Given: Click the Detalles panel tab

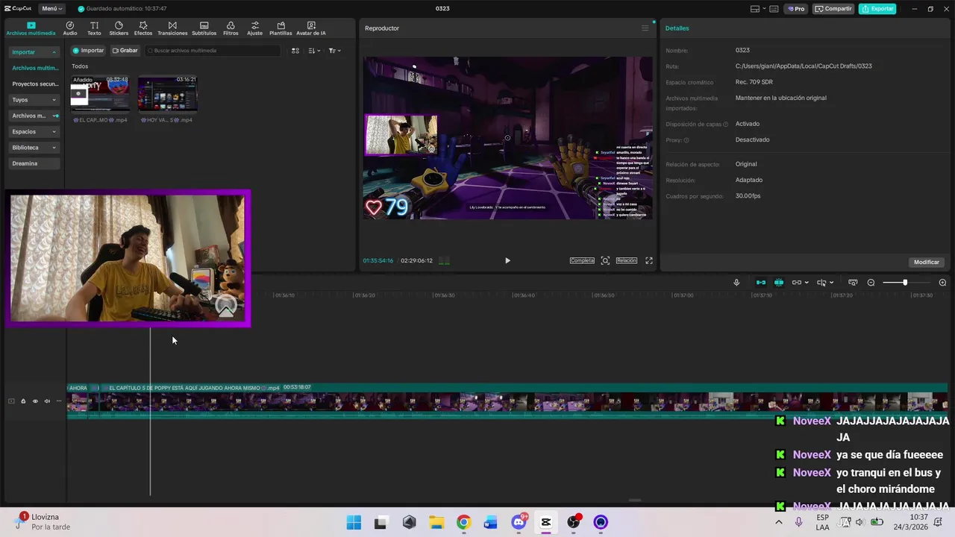Looking at the screenshot, I should 677,28.
